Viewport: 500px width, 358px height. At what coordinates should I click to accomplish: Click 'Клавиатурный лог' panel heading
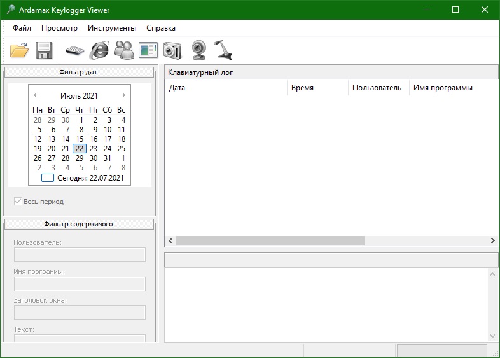pos(200,72)
